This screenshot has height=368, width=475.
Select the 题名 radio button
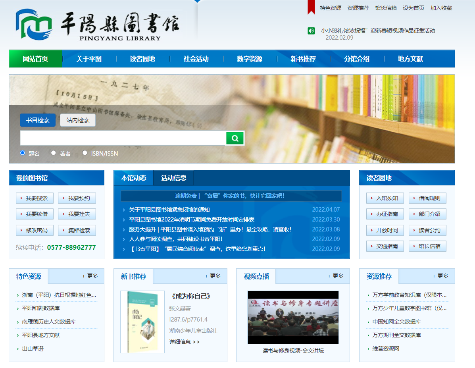pyautogui.click(x=23, y=153)
